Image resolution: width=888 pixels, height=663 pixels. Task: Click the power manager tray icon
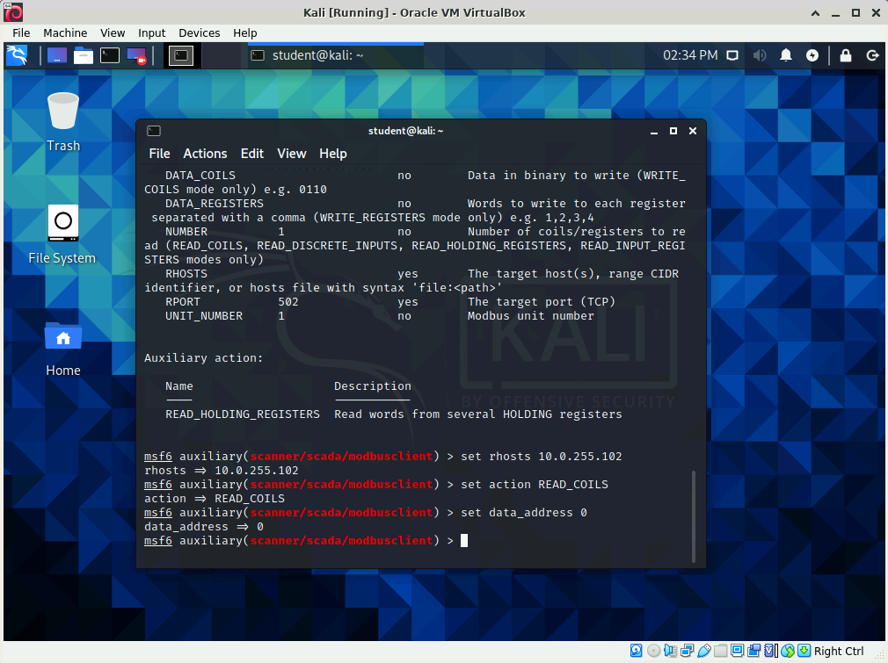pos(812,55)
